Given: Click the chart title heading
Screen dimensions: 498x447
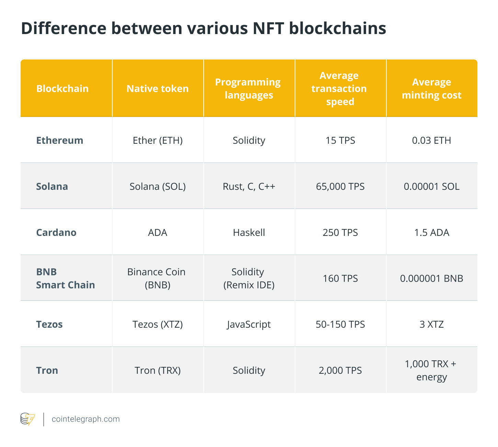Looking at the screenshot, I should click(x=204, y=28).
